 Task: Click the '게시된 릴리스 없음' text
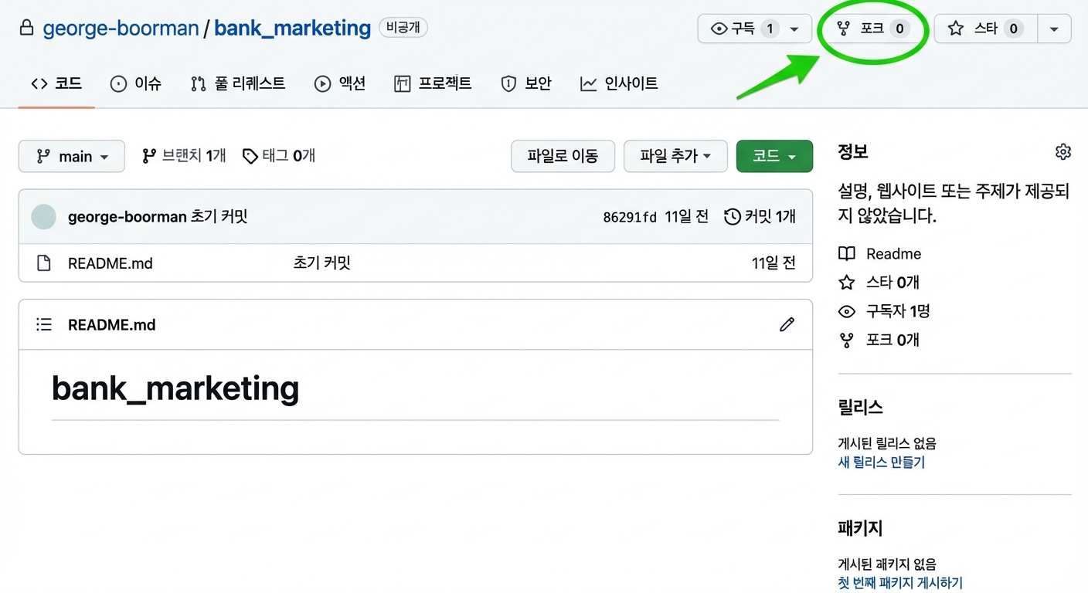(x=887, y=444)
